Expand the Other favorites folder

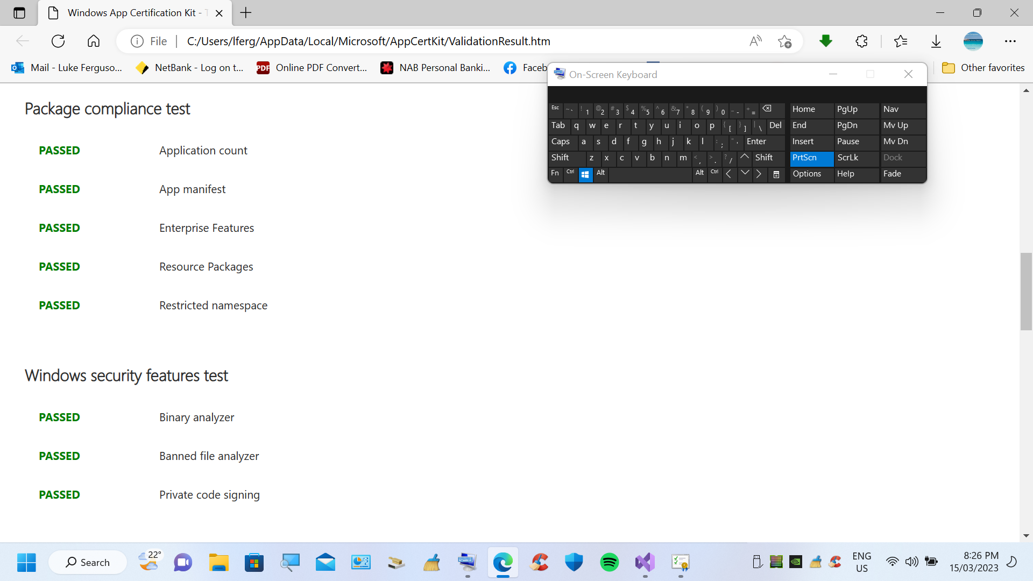coord(984,67)
